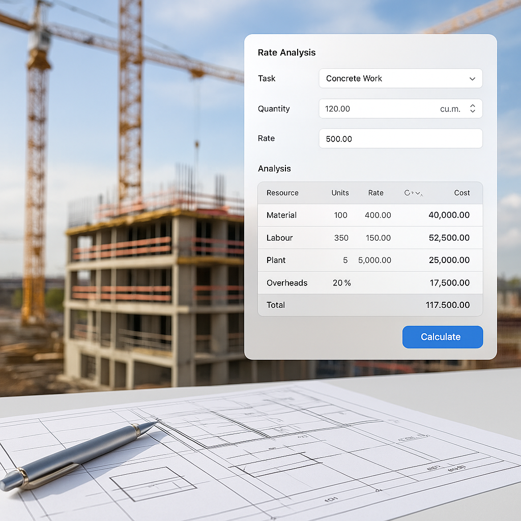This screenshot has height=521, width=521.
Task: Select the Material row label
Action: coord(281,215)
